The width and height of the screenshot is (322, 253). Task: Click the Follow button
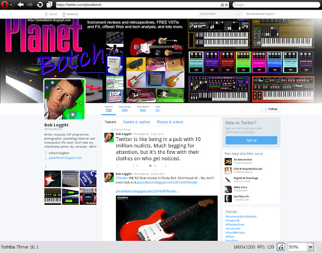click(271, 109)
